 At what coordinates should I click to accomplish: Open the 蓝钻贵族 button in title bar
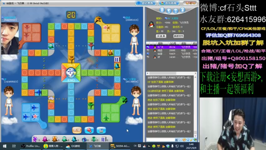[x=146, y=3]
